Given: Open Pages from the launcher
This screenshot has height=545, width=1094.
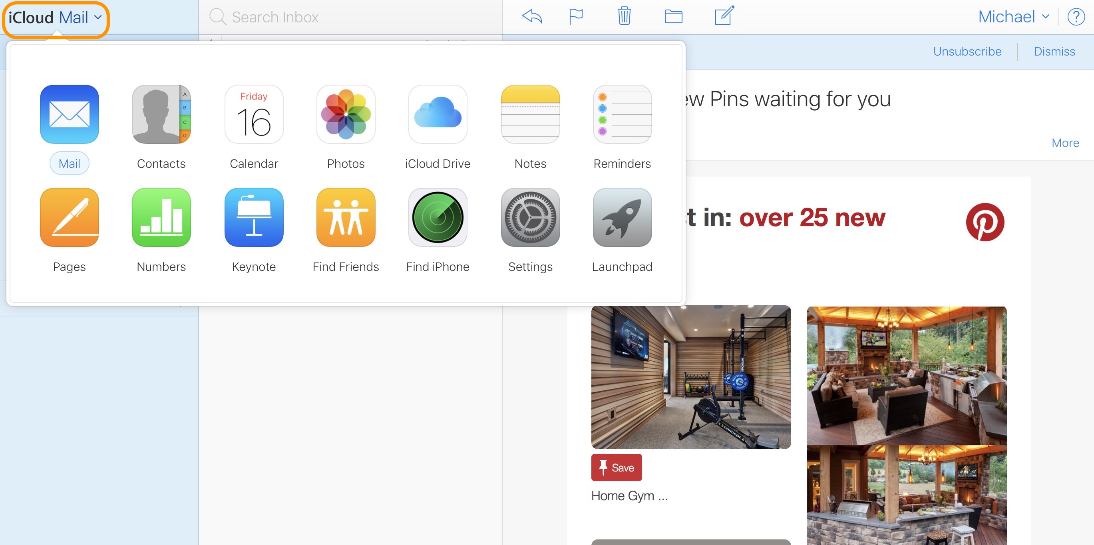Looking at the screenshot, I should tap(69, 217).
